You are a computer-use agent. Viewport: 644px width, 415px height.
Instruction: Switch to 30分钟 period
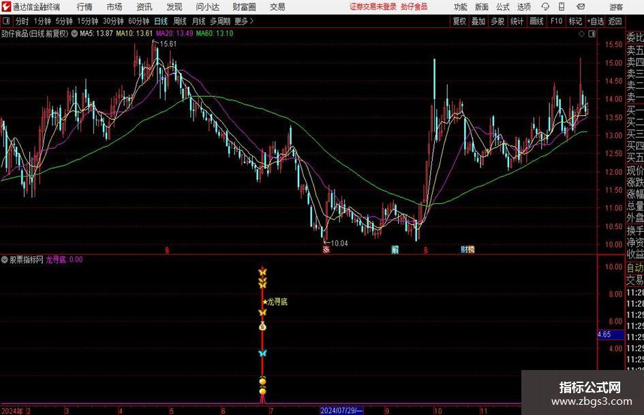tap(113, 21)
